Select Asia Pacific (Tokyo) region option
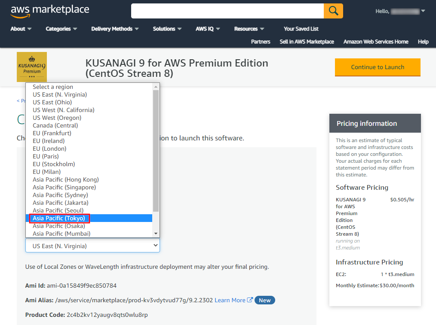 click(x=59, y=218)
